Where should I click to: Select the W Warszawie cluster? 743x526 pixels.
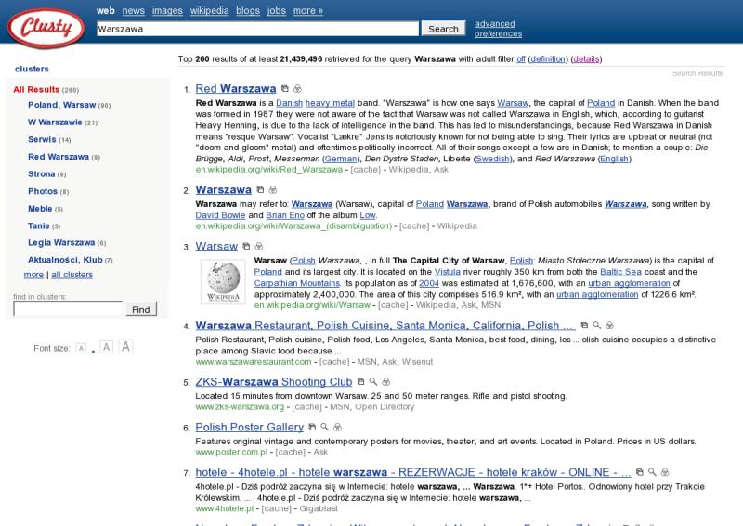(55, 122)
